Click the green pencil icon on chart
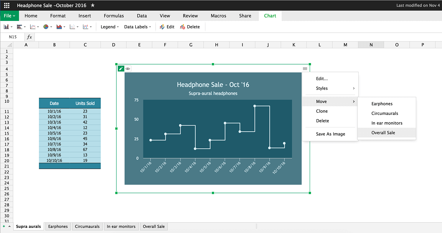Screen dimensions: 442x233 121,69
